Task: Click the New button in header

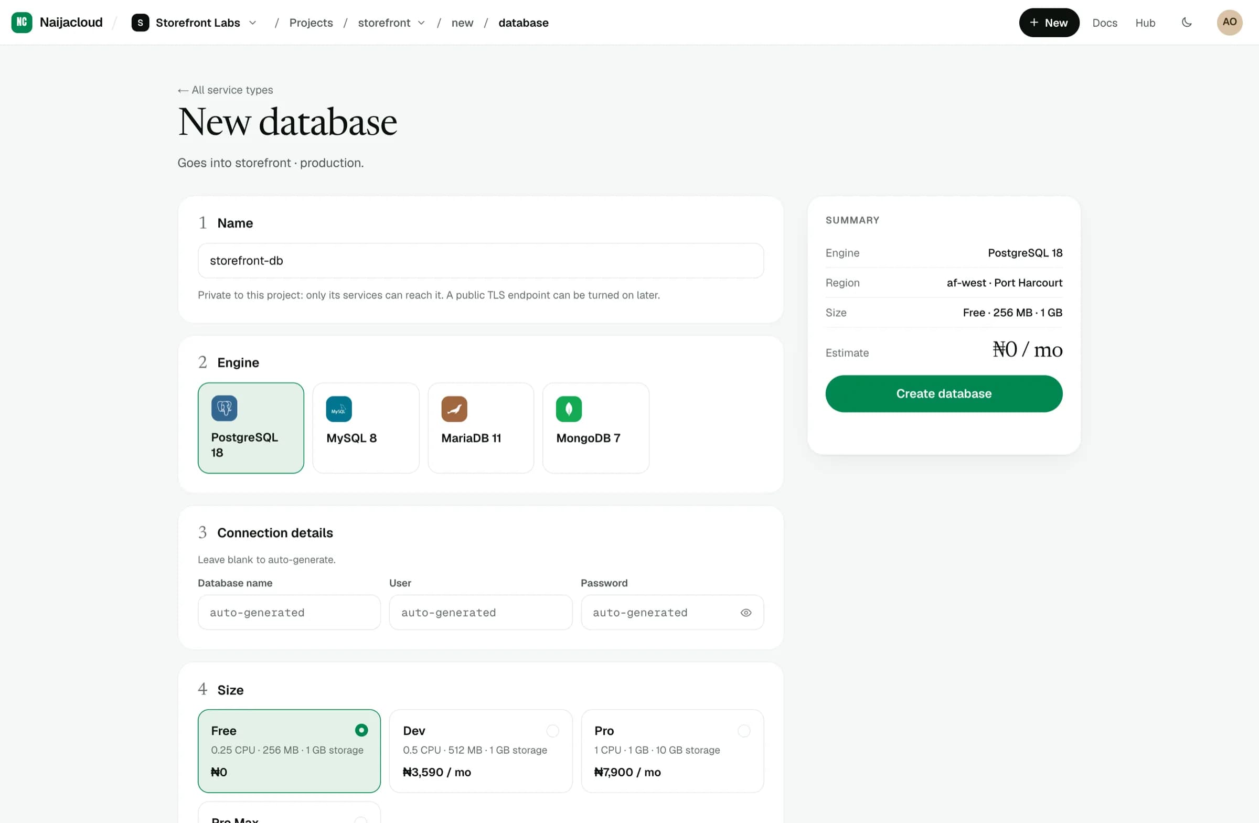Action: click(x=1049, y=23)
